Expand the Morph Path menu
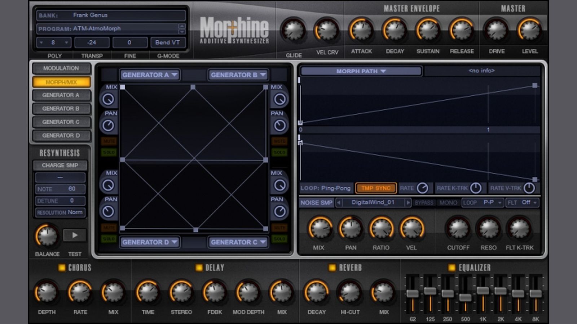Viewport: 577px width, 324px height. pos(361,71)
